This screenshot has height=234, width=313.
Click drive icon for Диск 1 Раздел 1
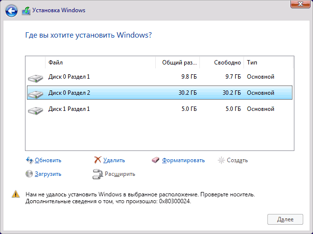[x=36, y=110]
